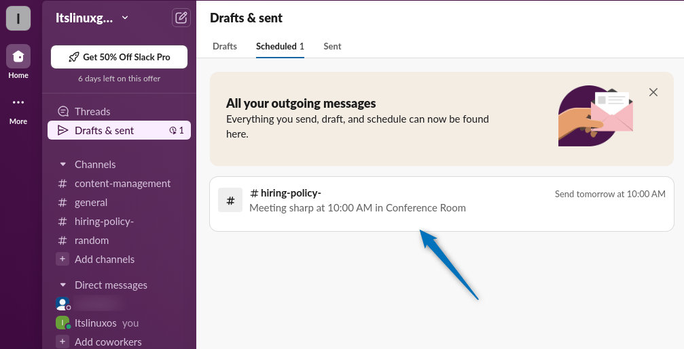This screenshot has width=684, height=349.
Task: Switch to the Drafts tab
Action: [x=225, y=47]
